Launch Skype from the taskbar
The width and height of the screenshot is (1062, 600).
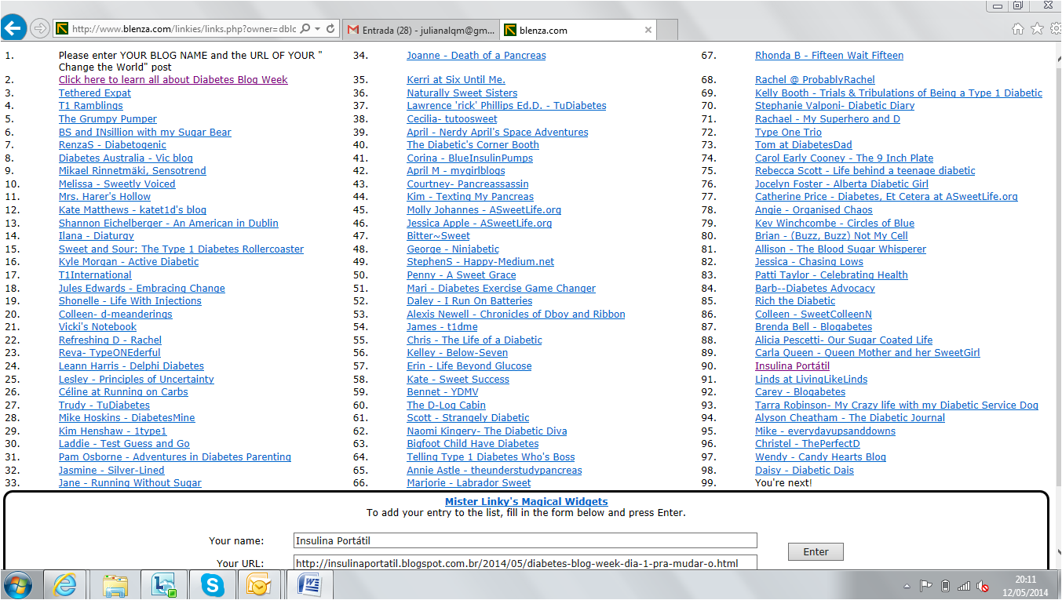click(212, 585)
